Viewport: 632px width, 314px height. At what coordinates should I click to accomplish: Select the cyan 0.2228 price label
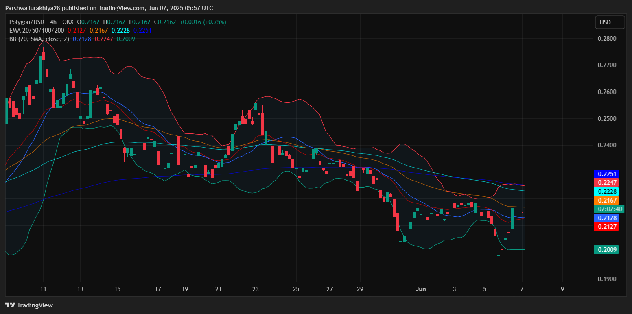[606, 192]
